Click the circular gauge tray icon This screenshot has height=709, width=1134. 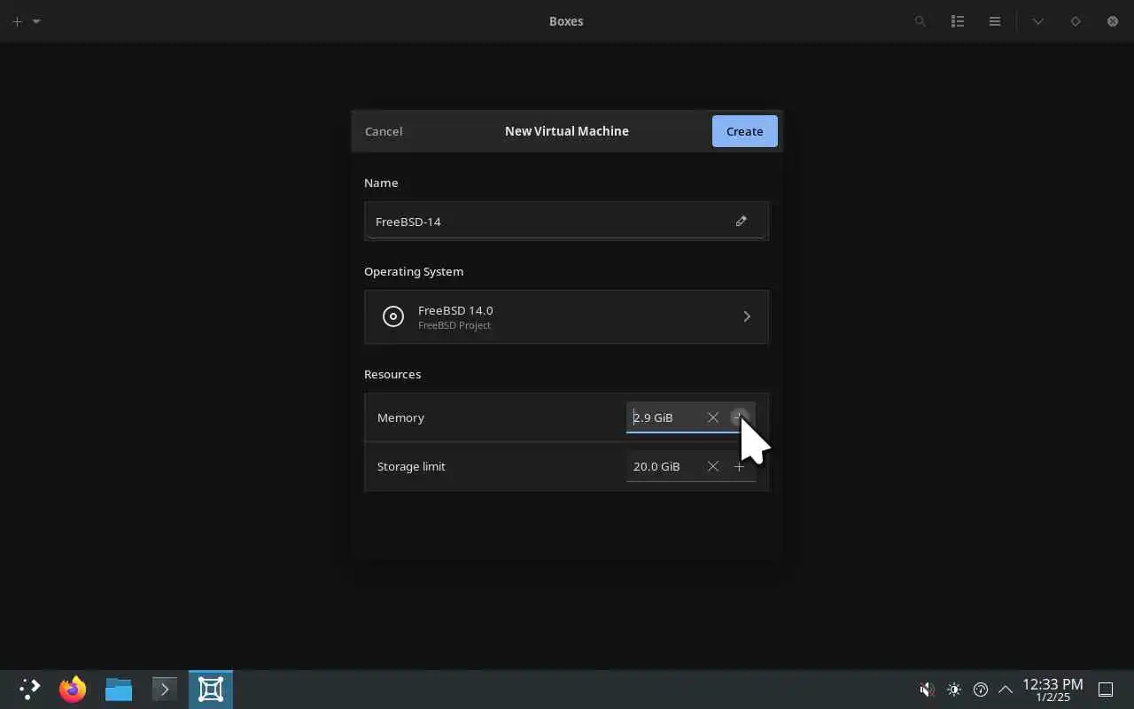click(981, 690)
